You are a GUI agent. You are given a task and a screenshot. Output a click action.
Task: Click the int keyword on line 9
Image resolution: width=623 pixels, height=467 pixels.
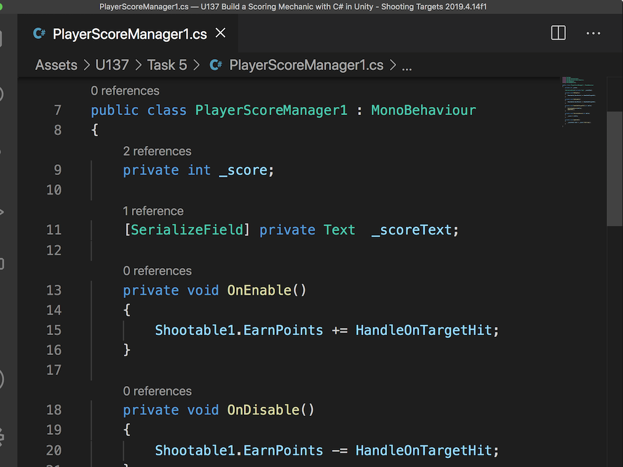(199, 170)
